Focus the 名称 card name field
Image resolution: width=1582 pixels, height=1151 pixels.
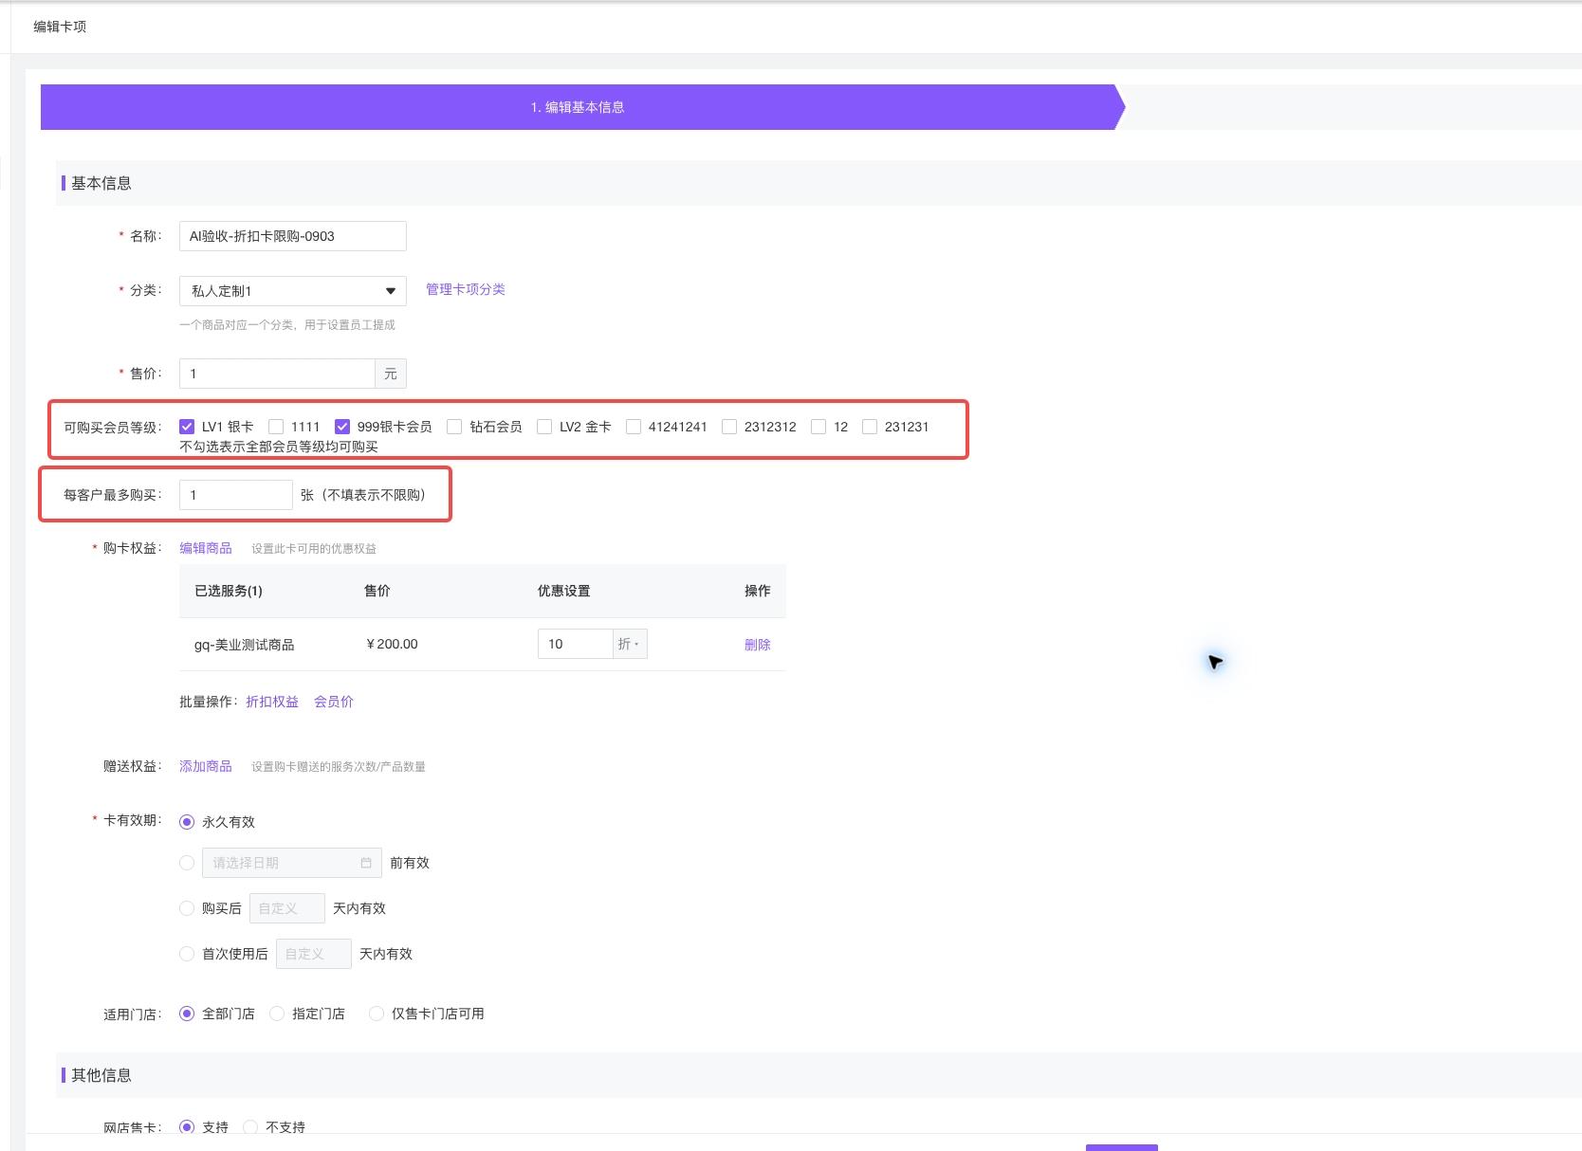(292, 236)
